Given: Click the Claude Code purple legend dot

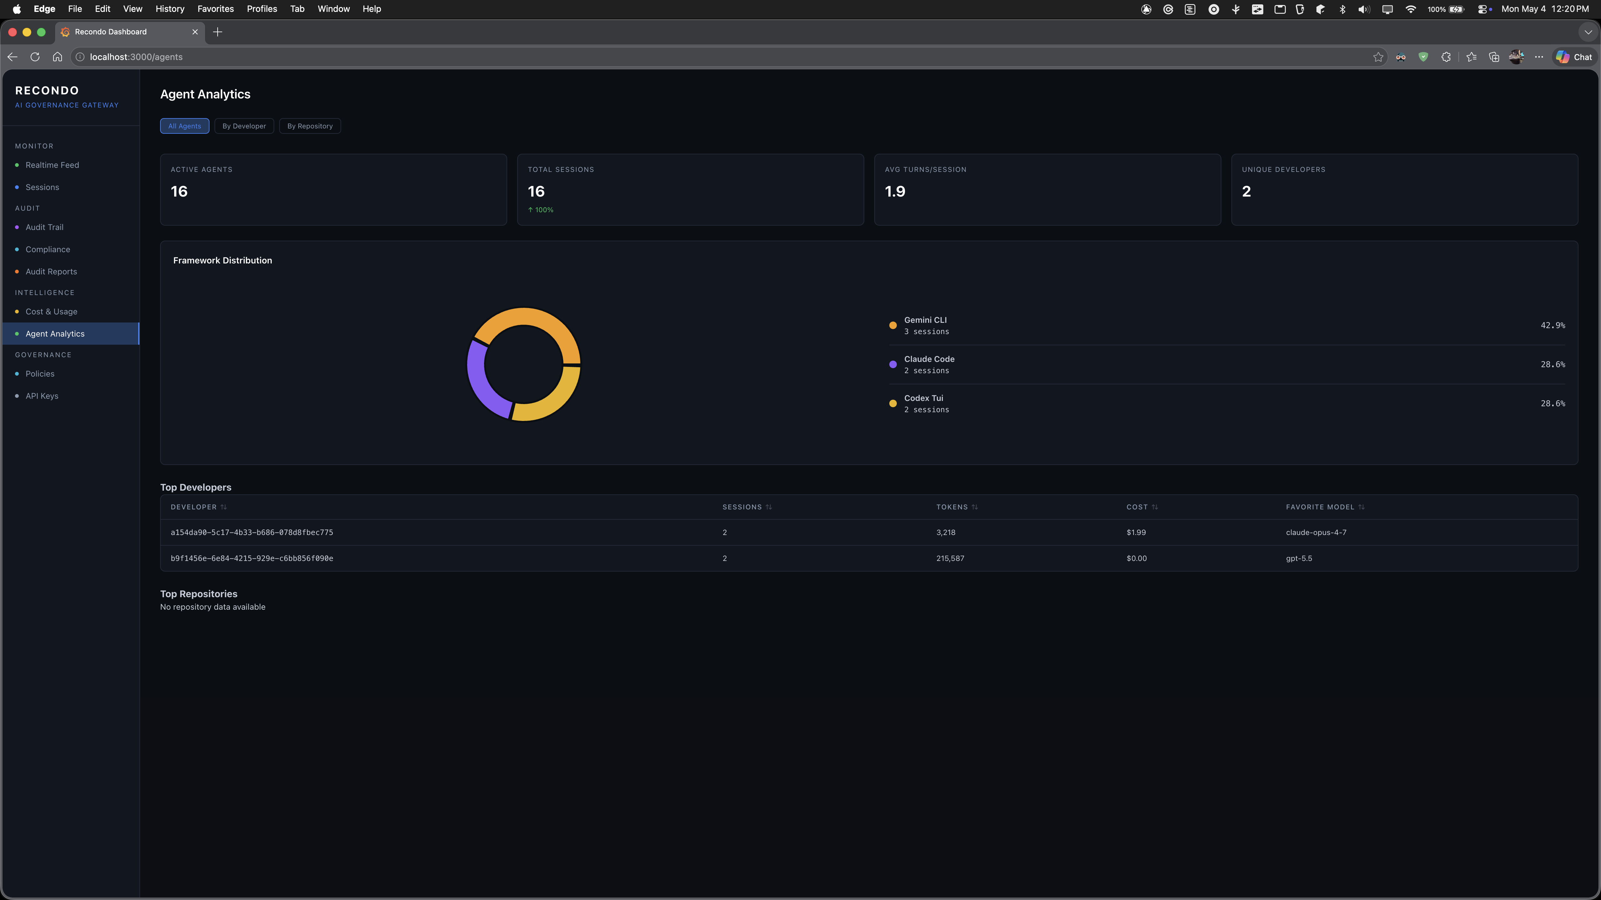Looking at the screenshot, I should 893,365.
